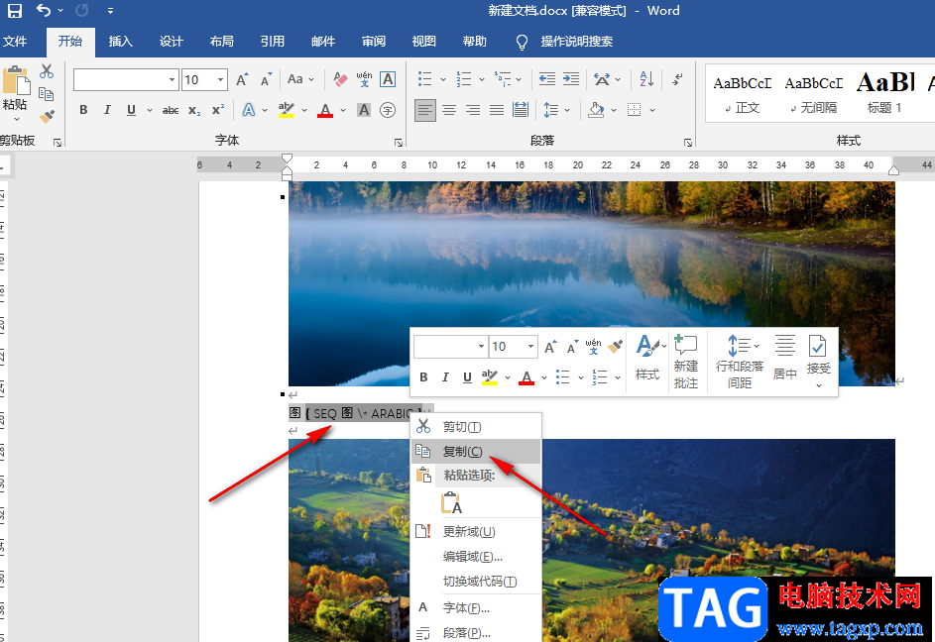Open the 审阅 tab
The width and height of the screenshot is (935, 642).
click(x=373, y=42)
